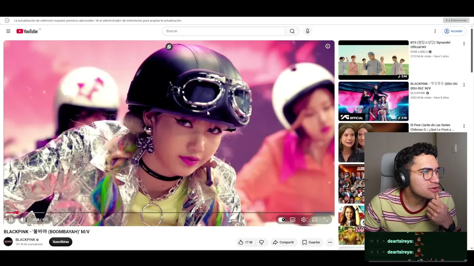Like the video (17 M)

(x=246, y=242)
